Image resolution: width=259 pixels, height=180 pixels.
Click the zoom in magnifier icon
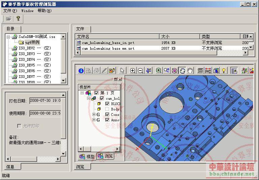coord(133,71)
